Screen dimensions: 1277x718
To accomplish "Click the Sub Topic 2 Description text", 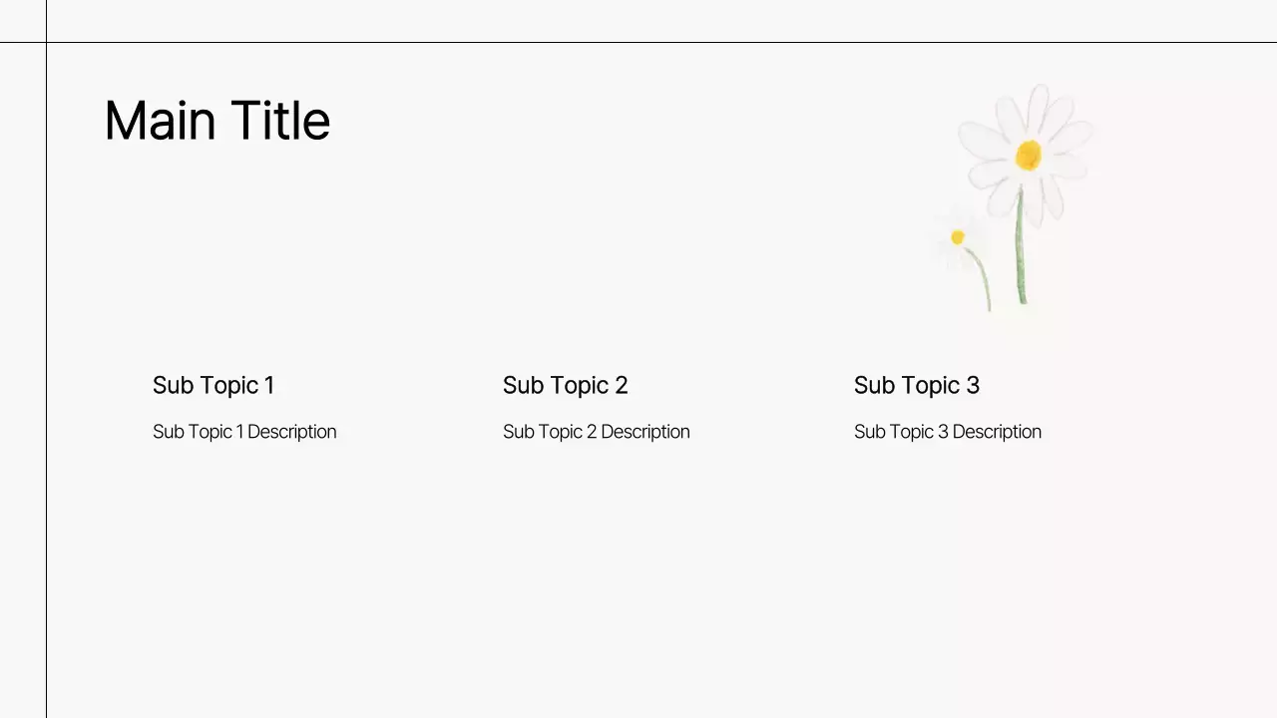I will (596, 432).
